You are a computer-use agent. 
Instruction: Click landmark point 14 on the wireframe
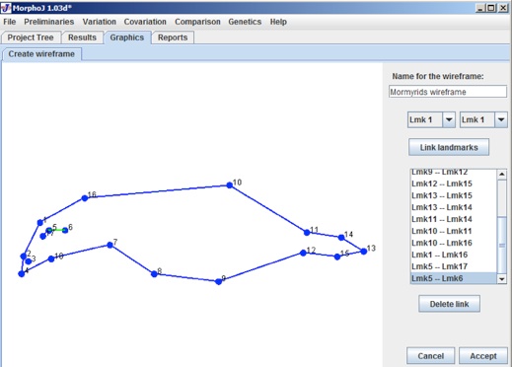pos(341,237)
